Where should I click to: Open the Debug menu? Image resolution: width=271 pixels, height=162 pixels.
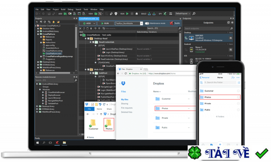coord(70,9)
